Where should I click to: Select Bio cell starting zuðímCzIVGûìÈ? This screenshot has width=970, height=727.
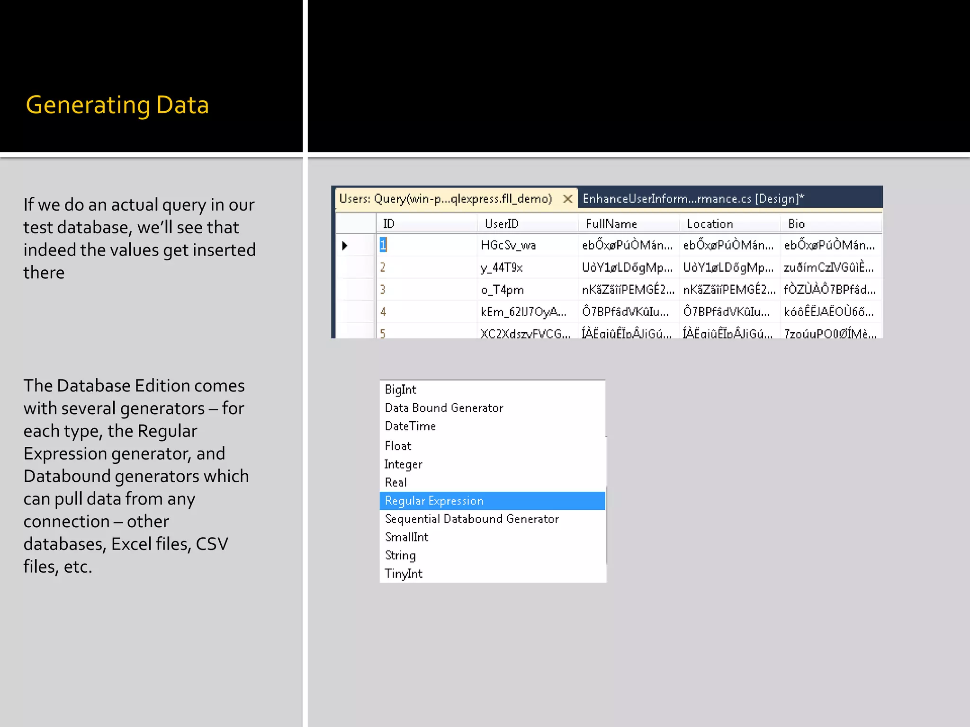coord(831,267)
